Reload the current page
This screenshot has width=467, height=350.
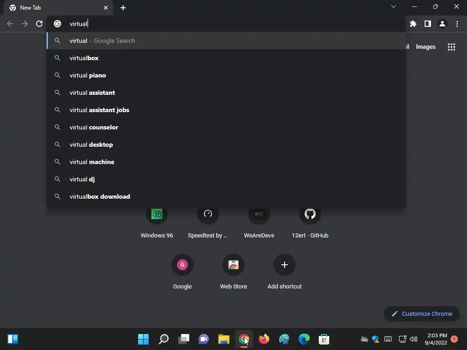tap(39, 24)
